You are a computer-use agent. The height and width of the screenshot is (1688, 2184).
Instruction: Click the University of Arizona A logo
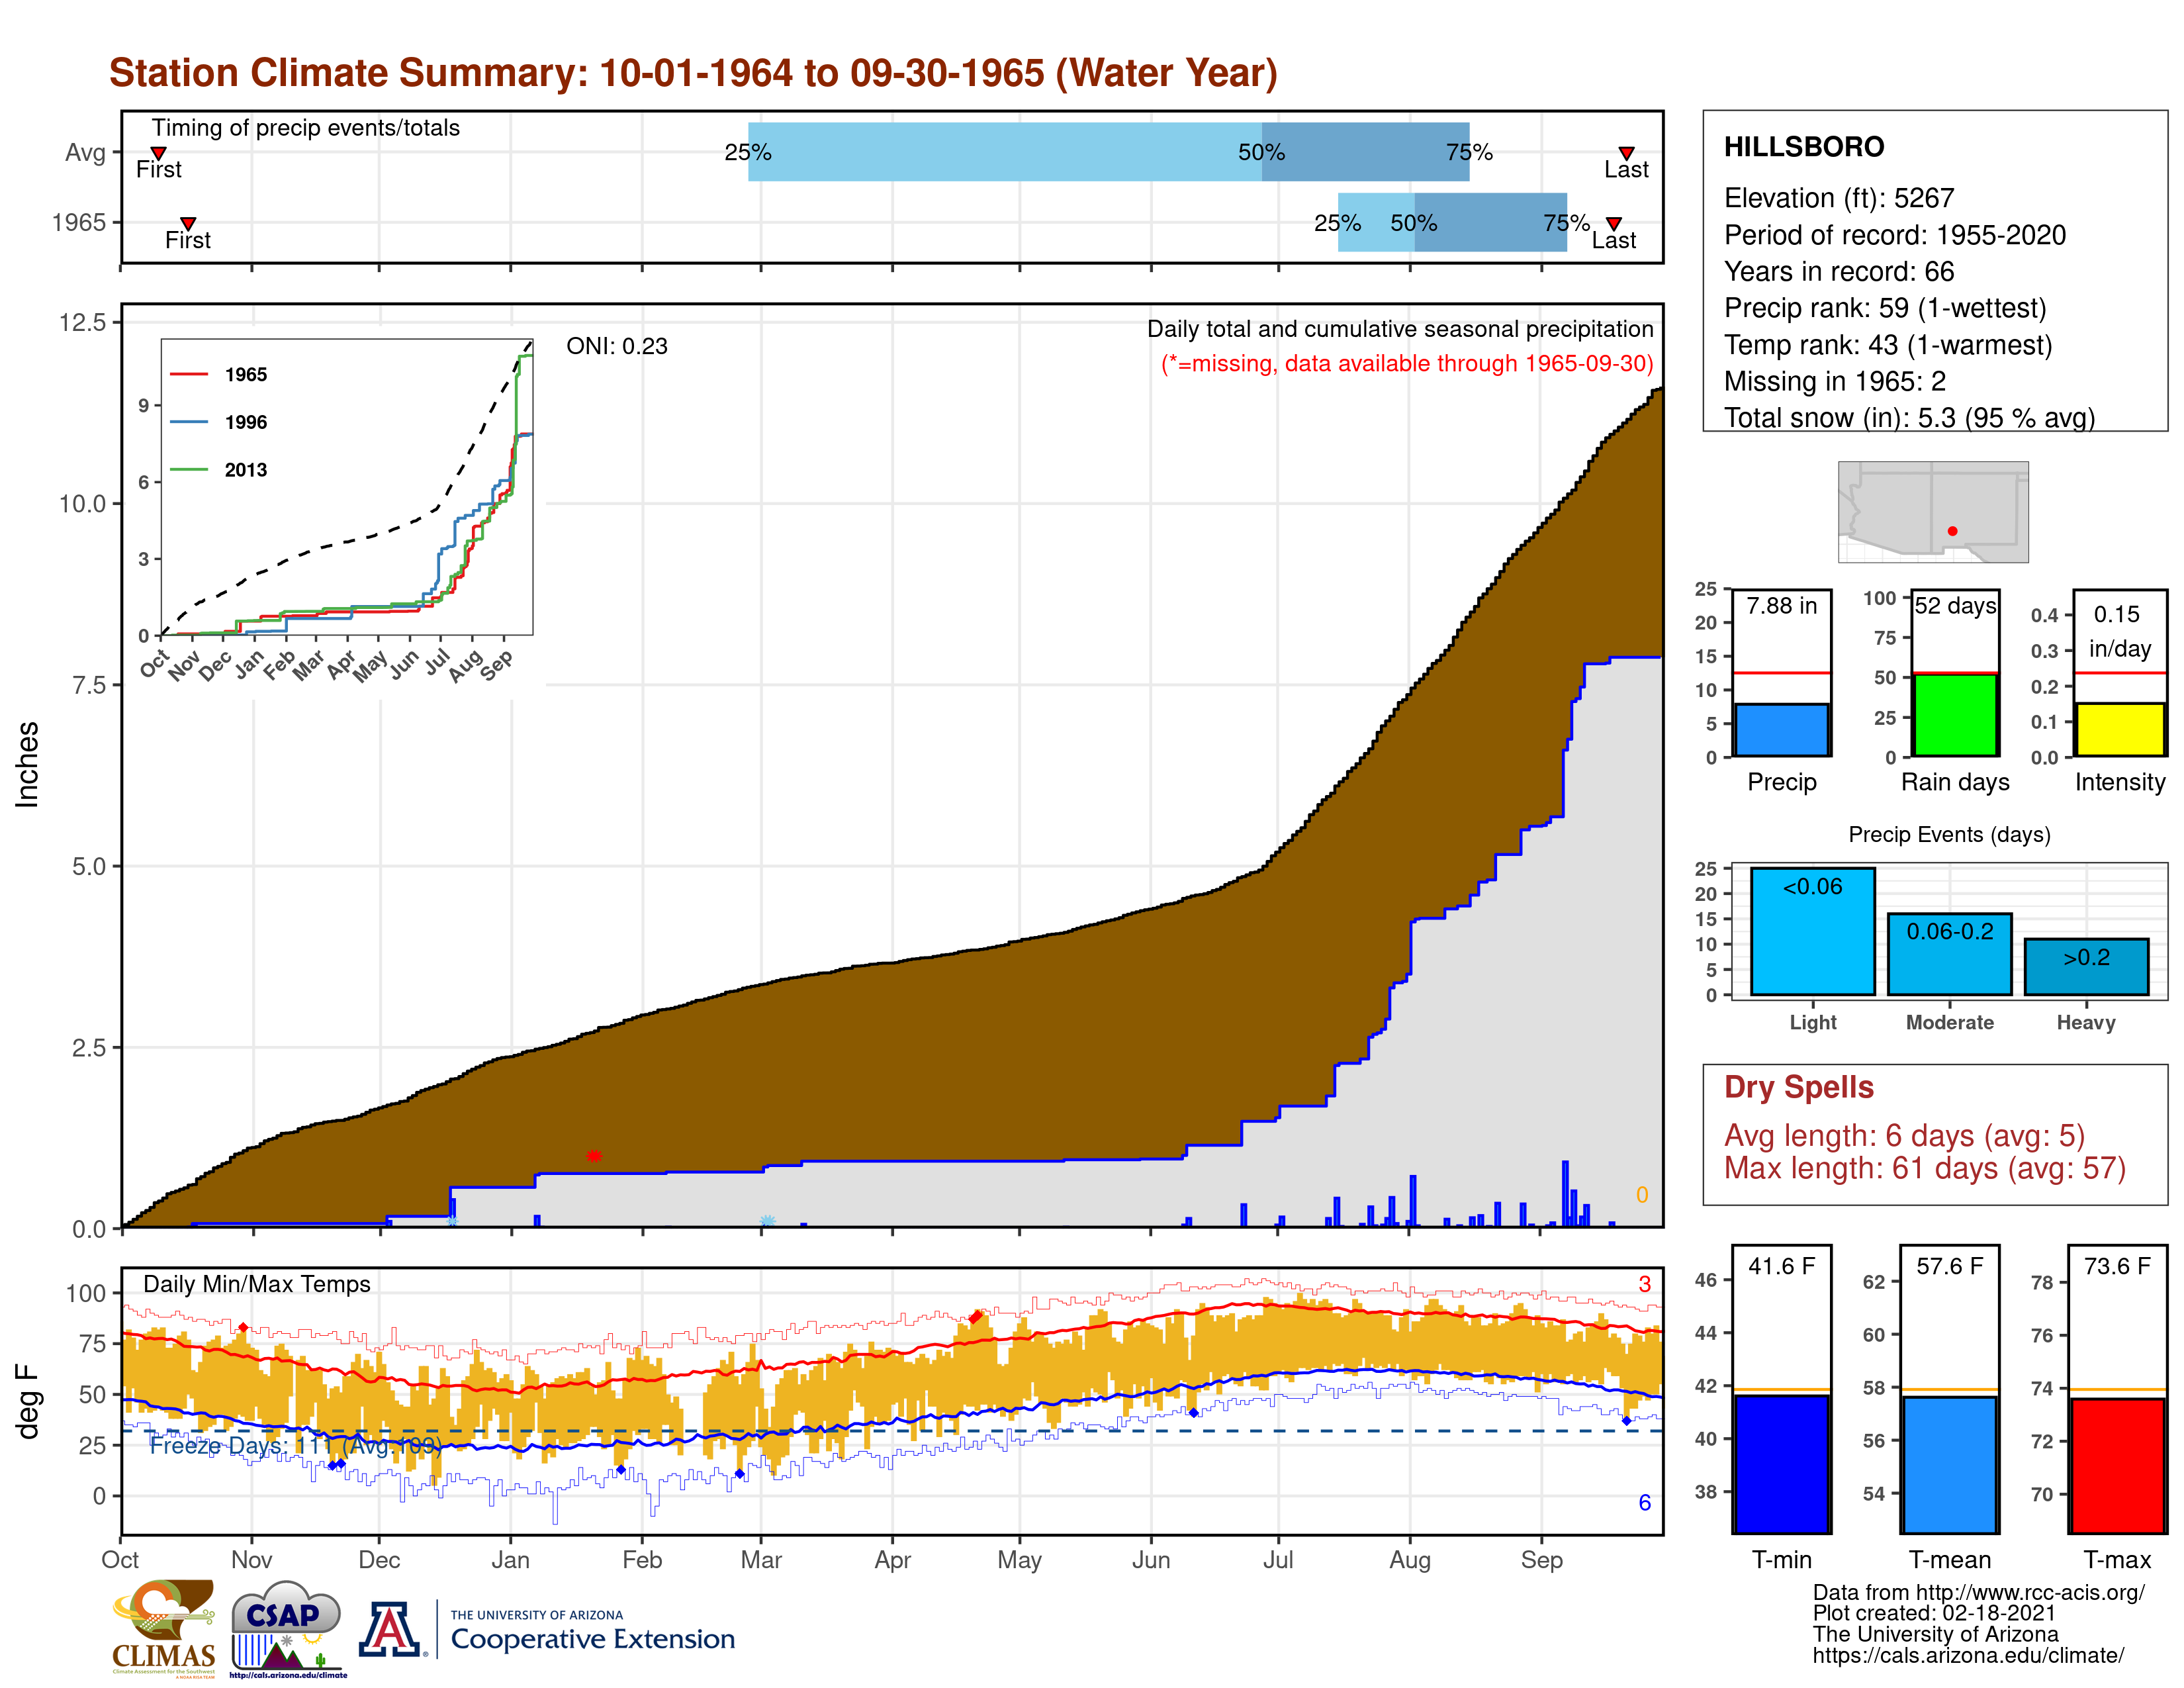pos(390,1628)
